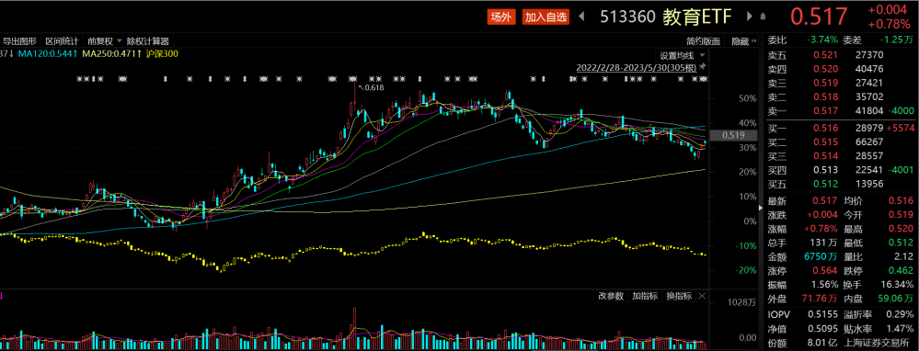919x351 pixels.
Task: Click the 最低 0.512 value
Action: click(902, 243)
